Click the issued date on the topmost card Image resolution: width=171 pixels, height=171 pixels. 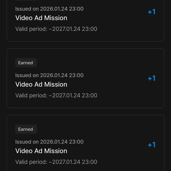(x=49, y=9)
